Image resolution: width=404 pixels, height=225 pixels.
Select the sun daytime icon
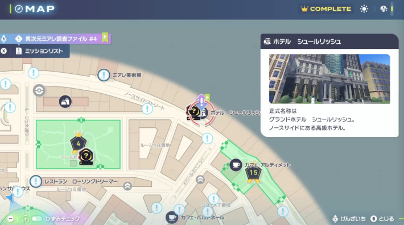[x=364, y=9]
